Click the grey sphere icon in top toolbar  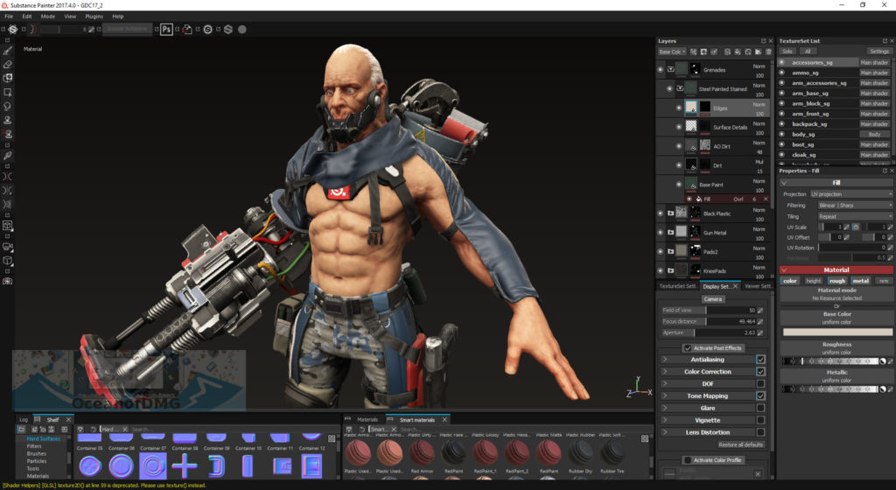point(242,29)
